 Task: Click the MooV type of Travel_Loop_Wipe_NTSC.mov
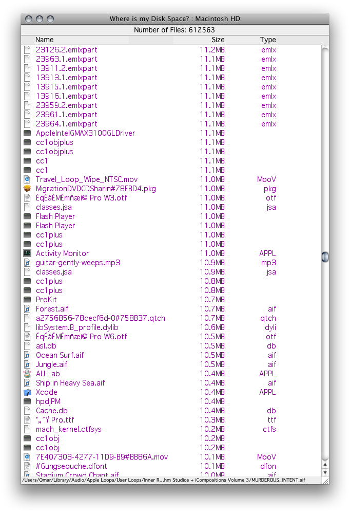(x=266, y=179)
